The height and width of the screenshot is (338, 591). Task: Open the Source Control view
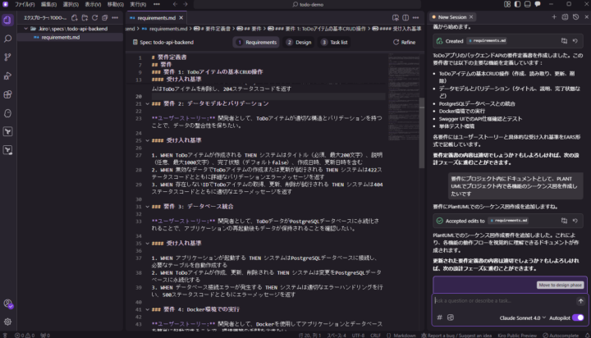click(x=7, y=57)
